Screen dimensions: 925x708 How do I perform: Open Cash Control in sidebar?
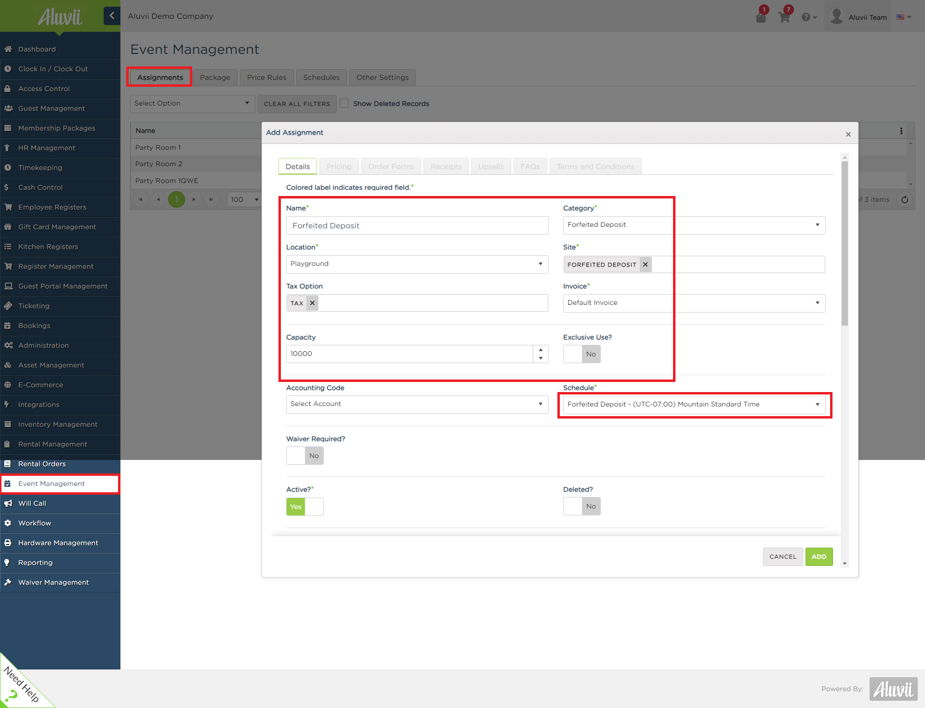[x=60, y=187]
